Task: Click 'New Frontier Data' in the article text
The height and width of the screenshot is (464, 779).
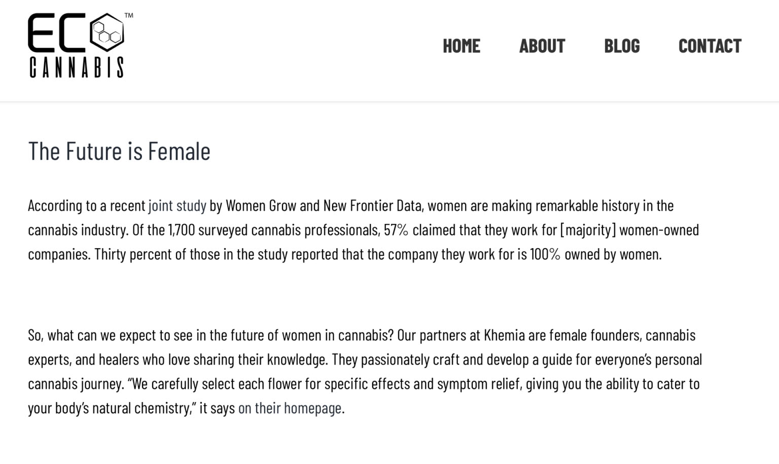Action: 372,206
